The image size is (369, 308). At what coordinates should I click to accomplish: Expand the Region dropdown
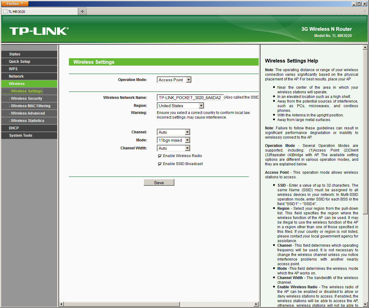click(180, 106)
